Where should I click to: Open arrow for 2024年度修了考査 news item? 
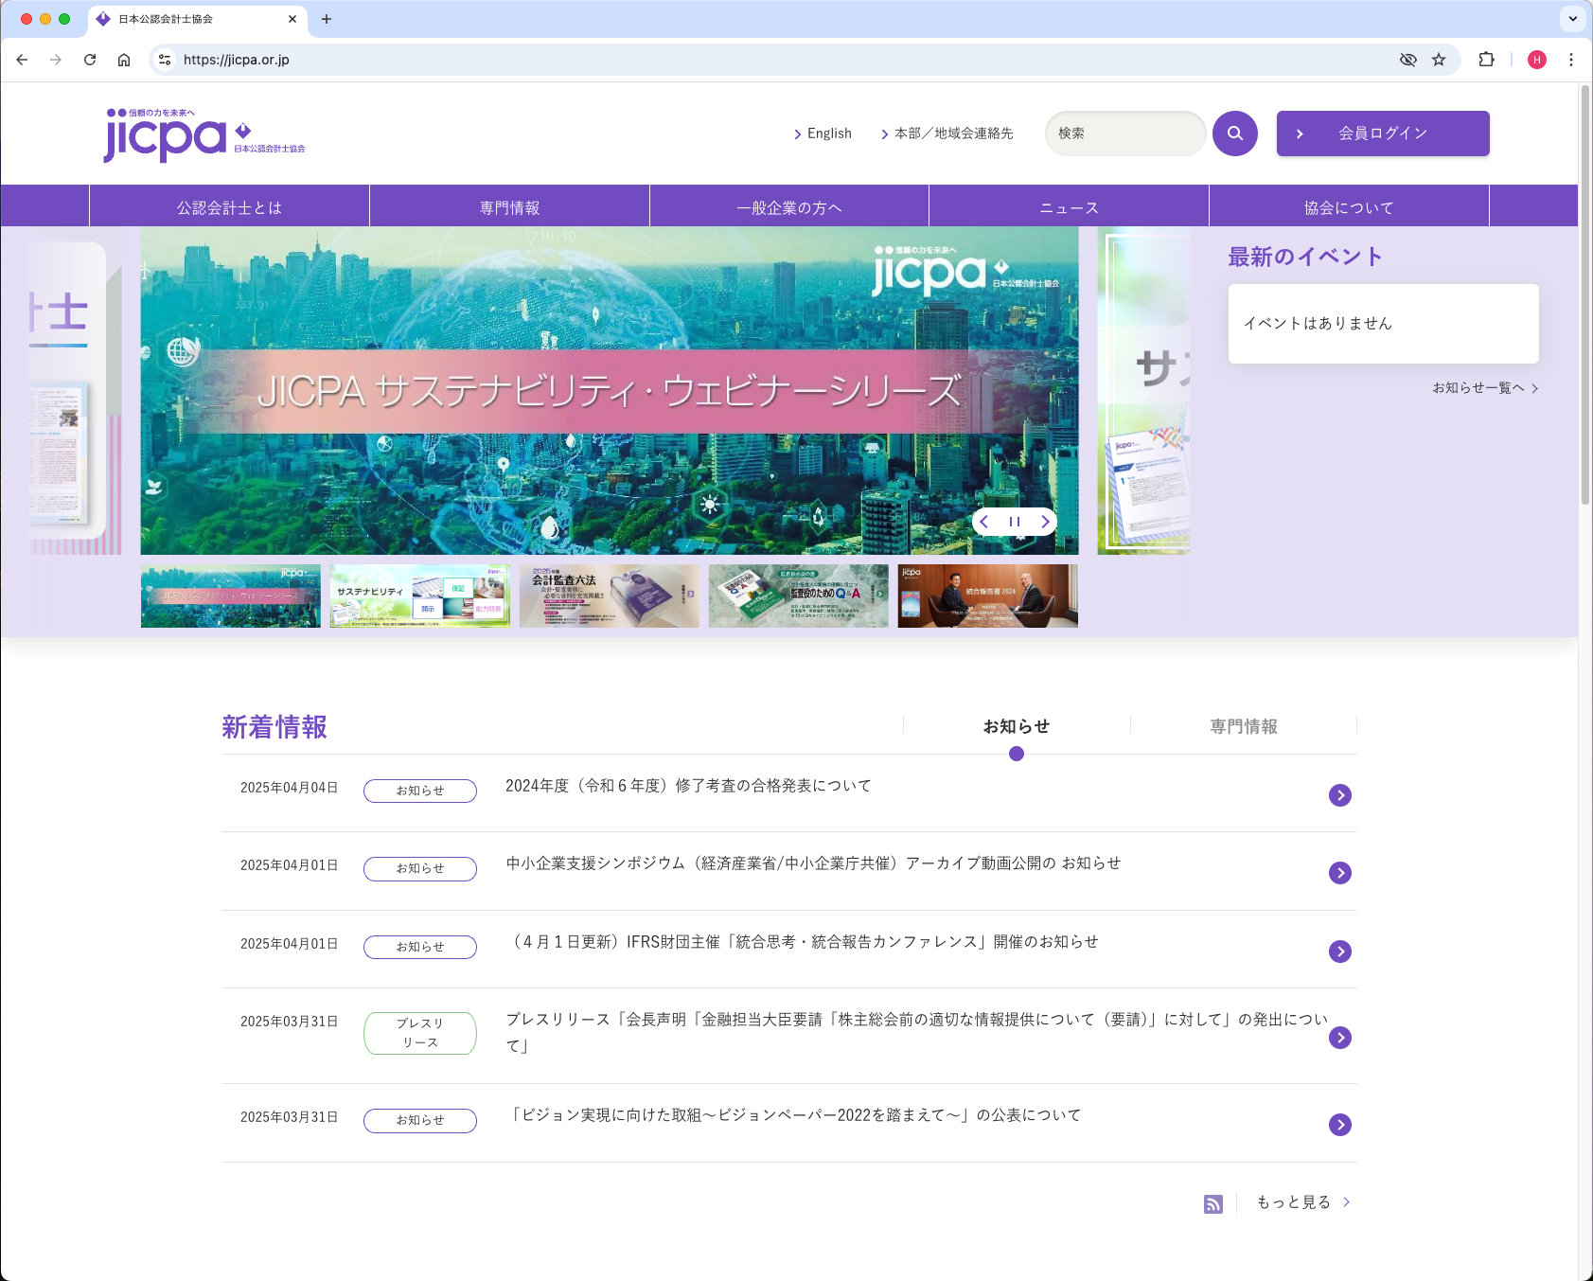[x=1340, y=795]
